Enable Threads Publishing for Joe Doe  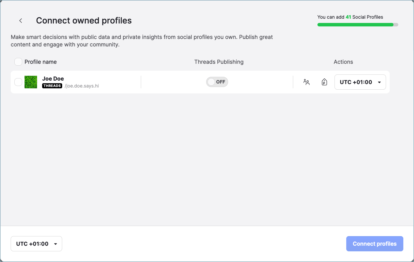[x=217, y=82]
